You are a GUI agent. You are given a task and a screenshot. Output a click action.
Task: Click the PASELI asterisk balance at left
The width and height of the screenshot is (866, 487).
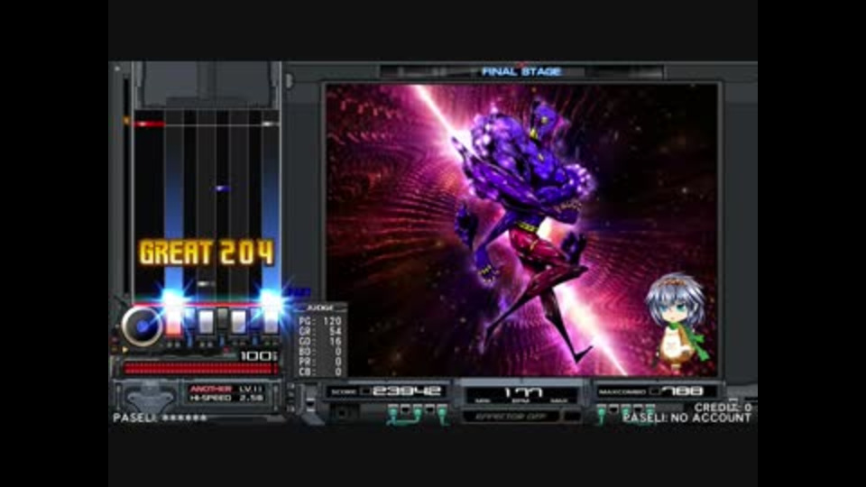(161, 418)
